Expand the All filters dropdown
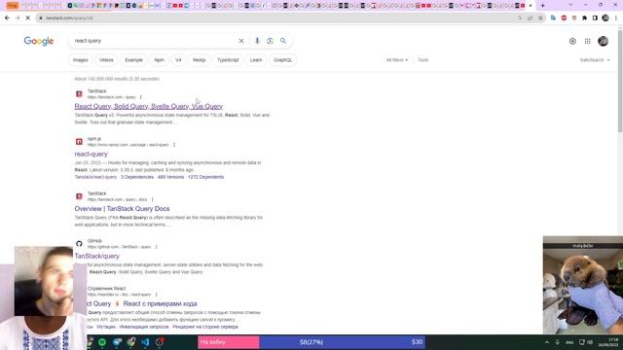Viewport: 623px width, 350px height. [397, 60]
